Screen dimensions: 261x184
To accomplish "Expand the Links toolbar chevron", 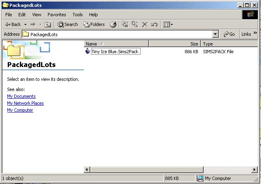I will 255,33.
